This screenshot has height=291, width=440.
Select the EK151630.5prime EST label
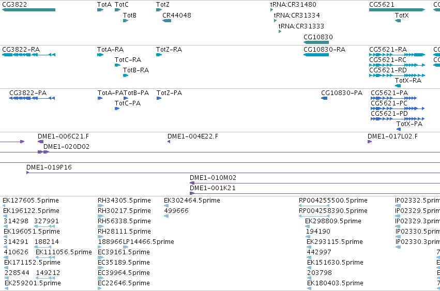tap(336, 263)
